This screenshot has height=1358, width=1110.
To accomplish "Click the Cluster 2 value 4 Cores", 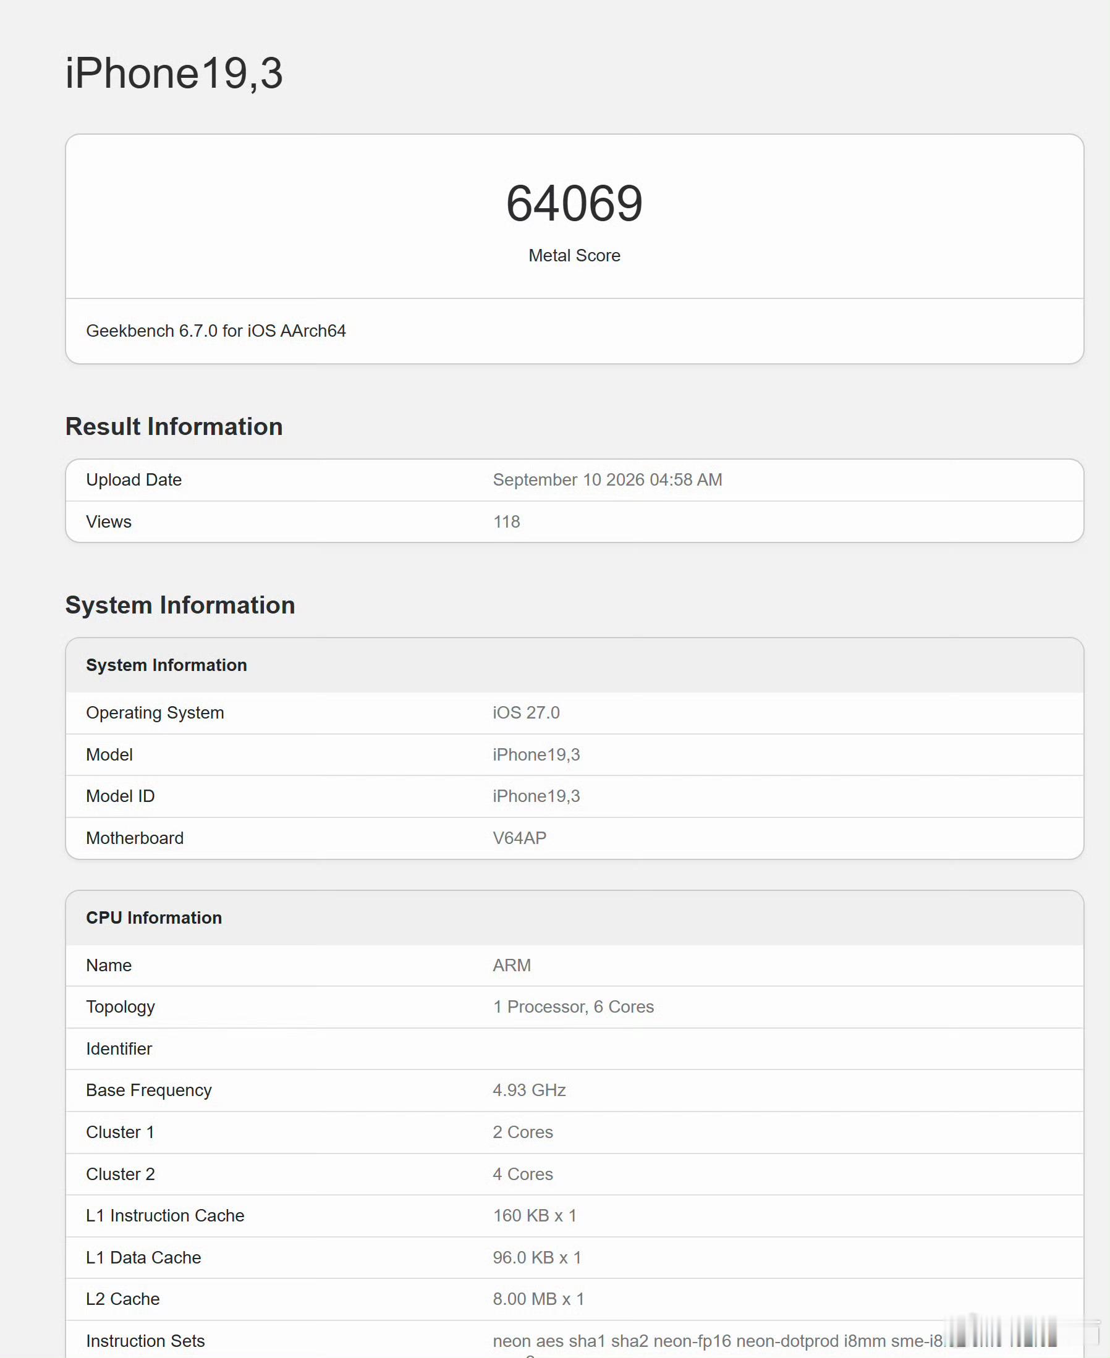I will pyautogui.click(x=523, y=1174).
